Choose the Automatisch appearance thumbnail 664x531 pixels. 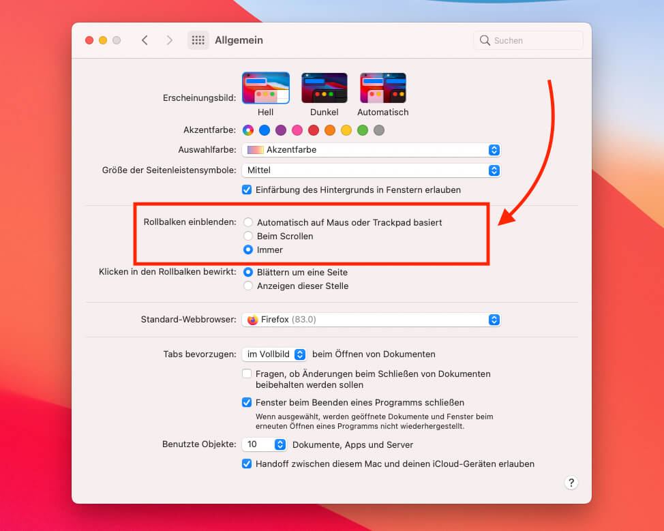click(x=382, y=87)
